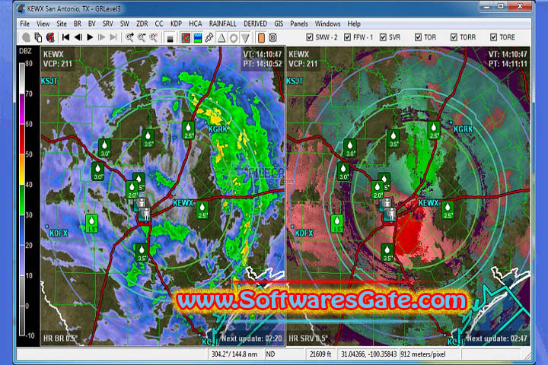Click the black box toolbar icon

(170, 38)
